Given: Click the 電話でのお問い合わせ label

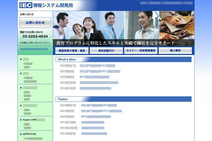Looking at the screenshot, I should tap(31, 32).
